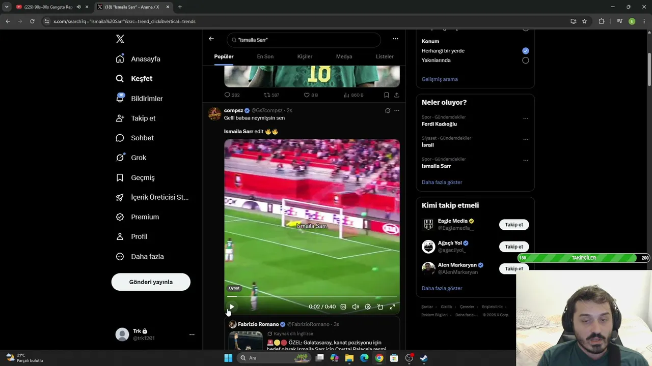This screenshot has width=652, height=366.
Task: Click repost icon with 587 reposts
Action: pos(266,95)
